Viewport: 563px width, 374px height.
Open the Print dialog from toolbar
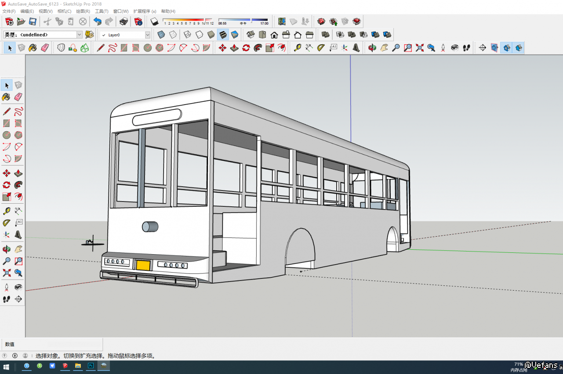click(x=124, y=22)
